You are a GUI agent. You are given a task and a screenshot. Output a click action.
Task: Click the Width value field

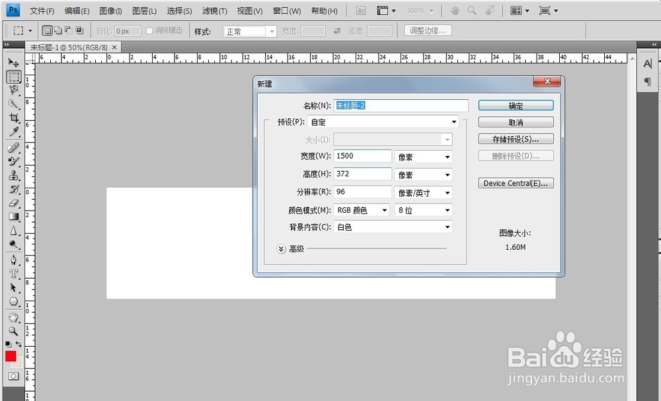coord(362,156)
